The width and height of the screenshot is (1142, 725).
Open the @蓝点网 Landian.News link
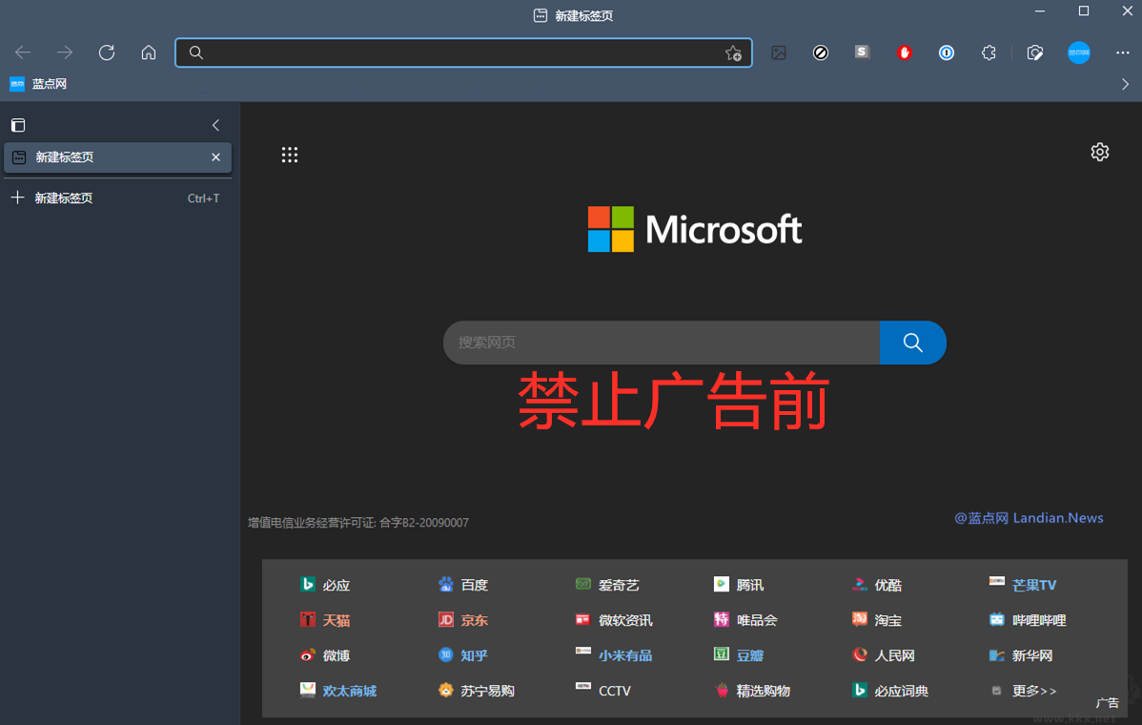tap(1030, 517)
